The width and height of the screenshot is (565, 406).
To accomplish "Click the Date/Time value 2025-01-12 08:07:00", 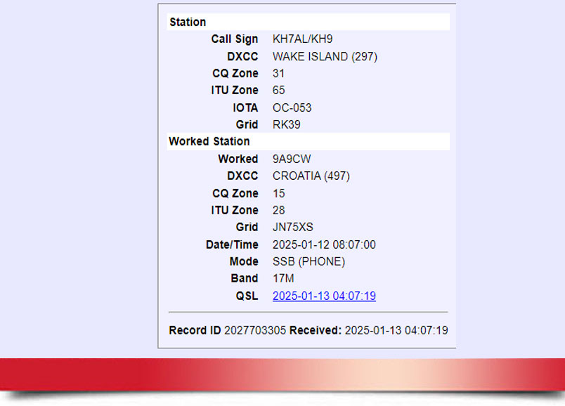I will point(324,245).
